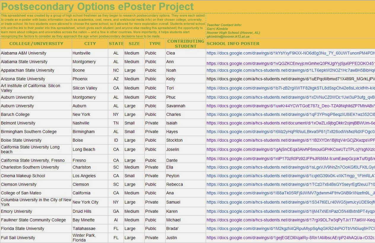Select the CITY column header
Screen dimensions: 375x243
90,44
